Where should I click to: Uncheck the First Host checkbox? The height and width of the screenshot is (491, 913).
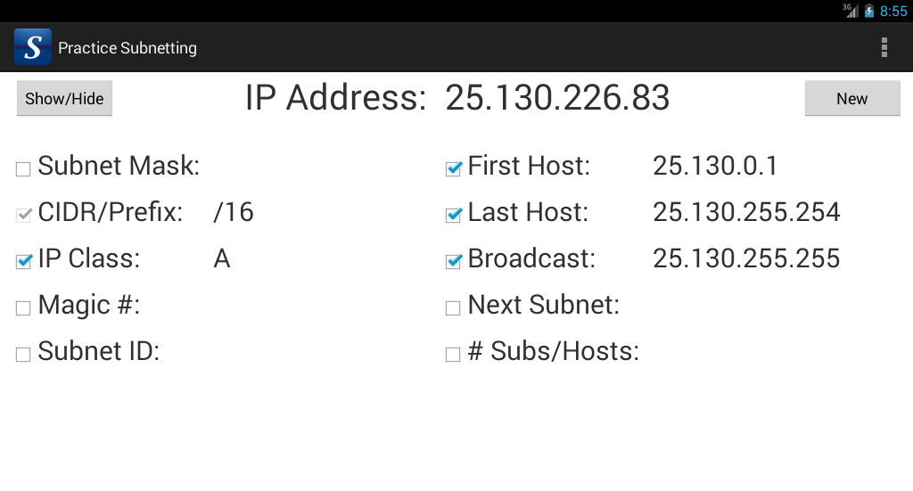(x=453, y=168)
